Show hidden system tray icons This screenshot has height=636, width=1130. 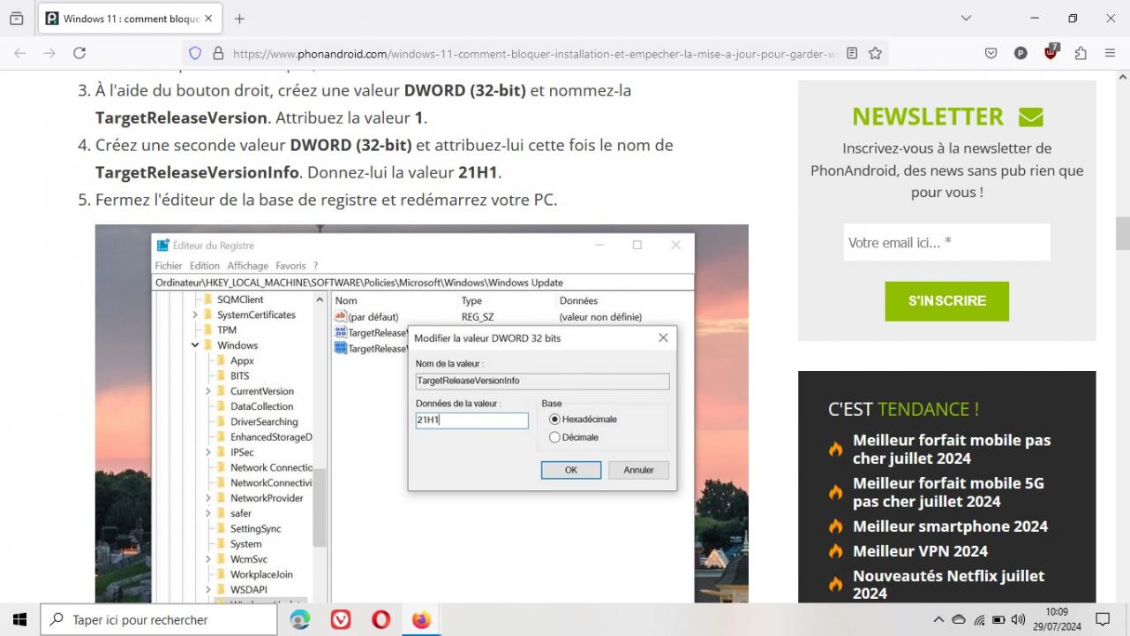(x=938, y=620)
